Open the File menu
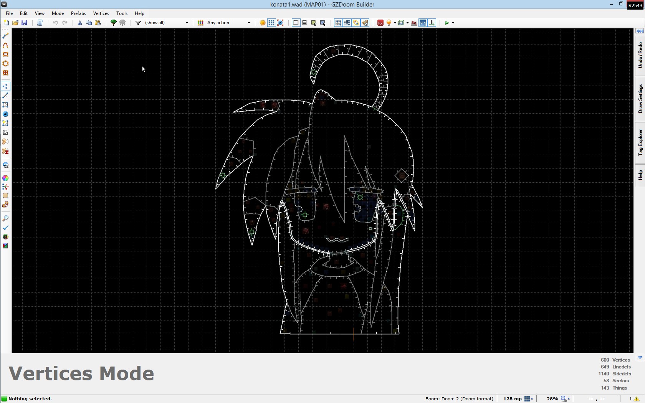 (9, 13)
